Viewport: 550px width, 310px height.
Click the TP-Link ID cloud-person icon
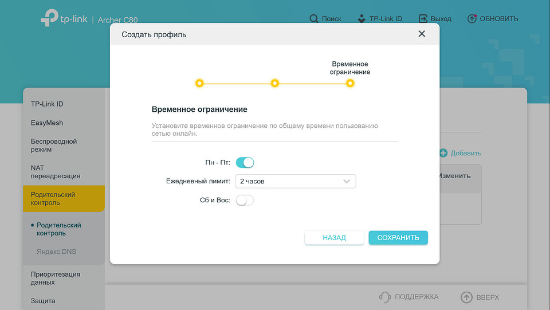tap(362, 18)
